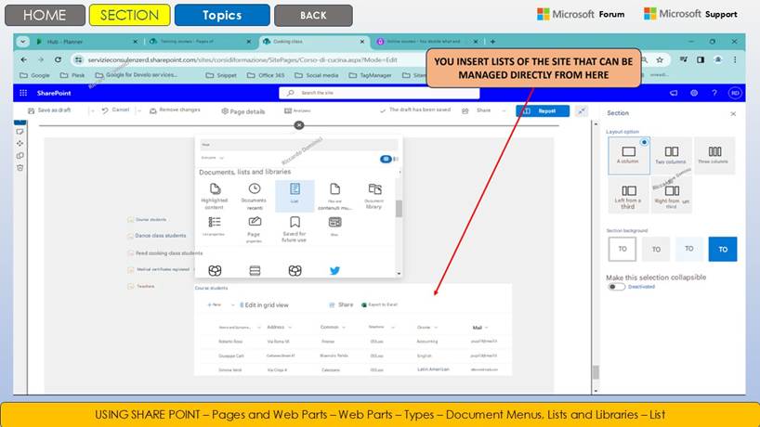Select the strong blue section background swatch
This screenshot has width=760, height=427.
723,249
